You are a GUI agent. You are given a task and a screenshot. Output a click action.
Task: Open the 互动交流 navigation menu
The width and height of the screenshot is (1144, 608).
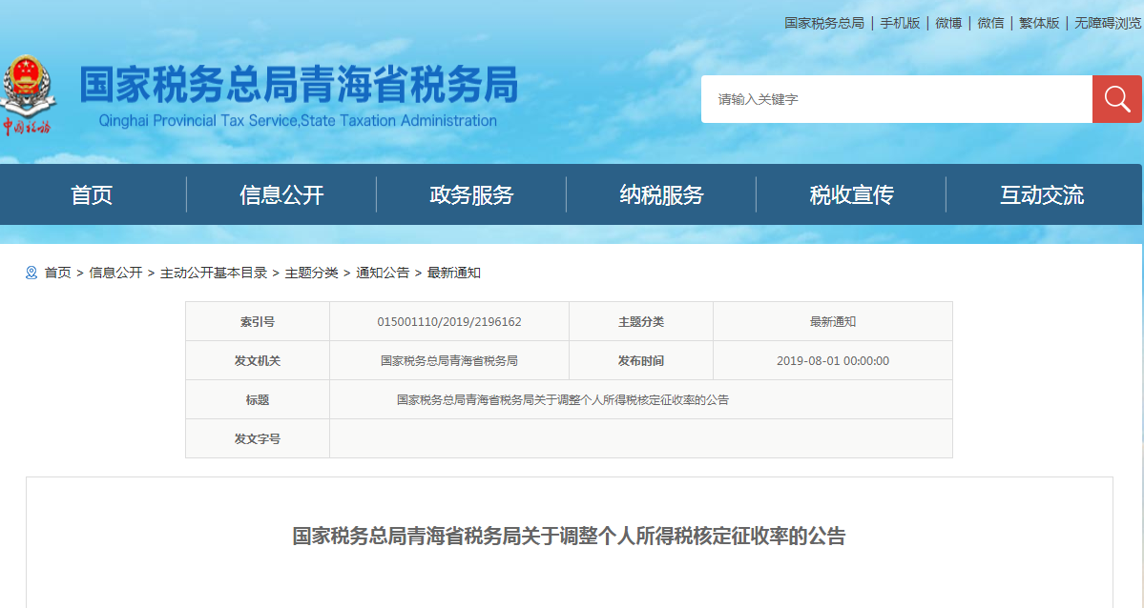pyautogui.click(x=1042, y=194)
